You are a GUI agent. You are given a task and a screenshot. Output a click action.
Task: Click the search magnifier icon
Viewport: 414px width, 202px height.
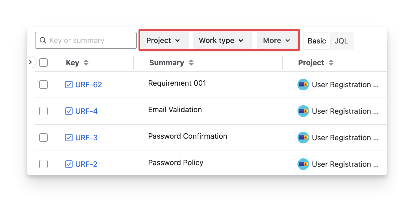tap(43, 41)
